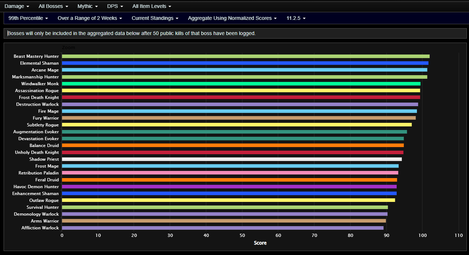Click the Zoom label above chart
This screenshot has height=255, width=469.
click(x=69, y=48)
